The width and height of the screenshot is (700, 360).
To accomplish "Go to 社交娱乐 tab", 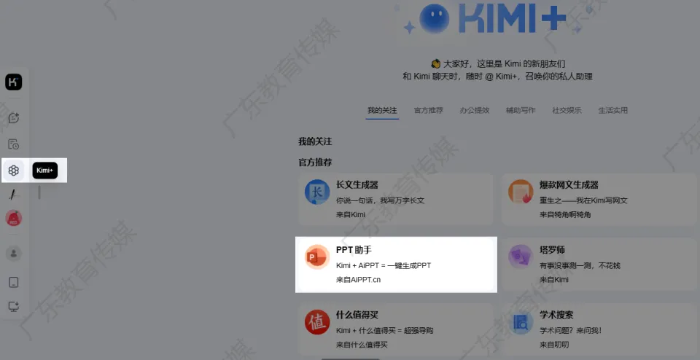I will point(567,111).
